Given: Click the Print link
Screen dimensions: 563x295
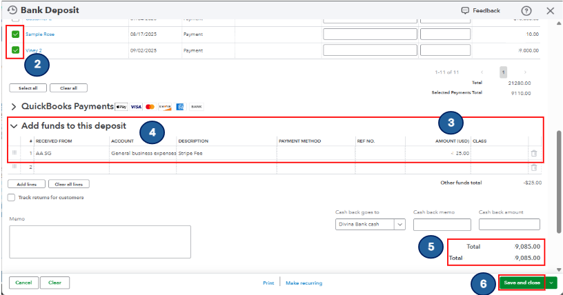Looking at the screenshot, I should point(268,283).
